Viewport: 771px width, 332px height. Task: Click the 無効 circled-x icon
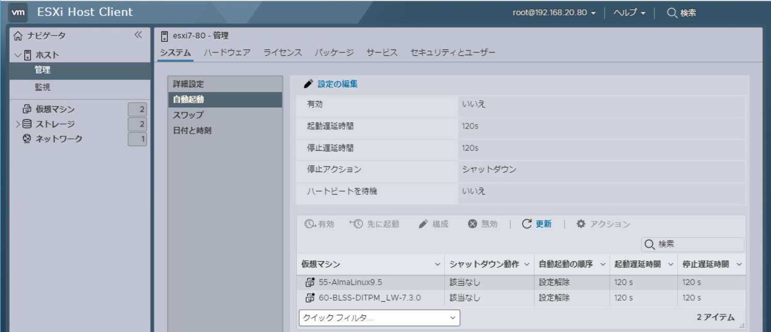(x=472, y=224)
